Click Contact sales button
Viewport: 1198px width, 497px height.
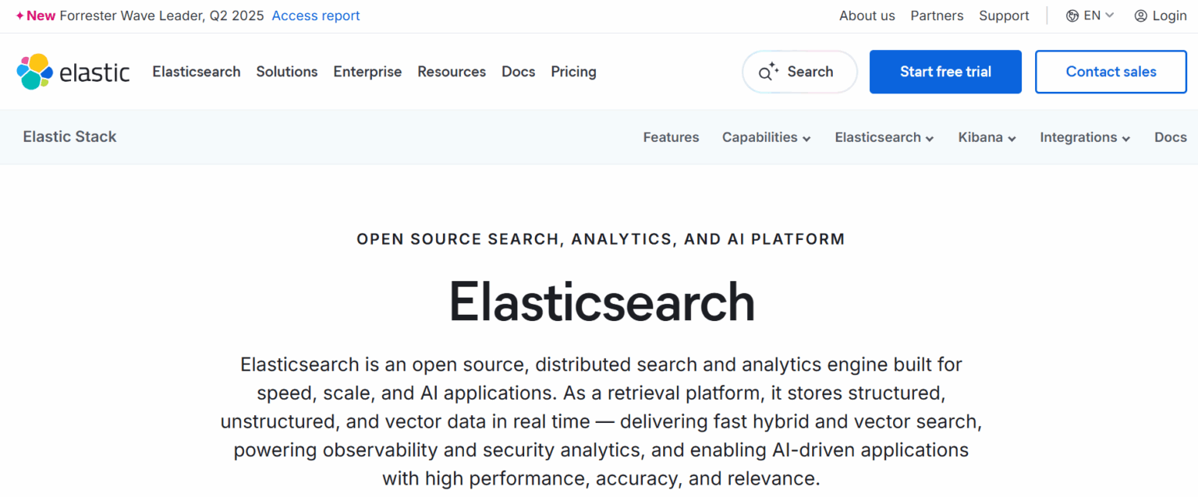coord(1111,72)
